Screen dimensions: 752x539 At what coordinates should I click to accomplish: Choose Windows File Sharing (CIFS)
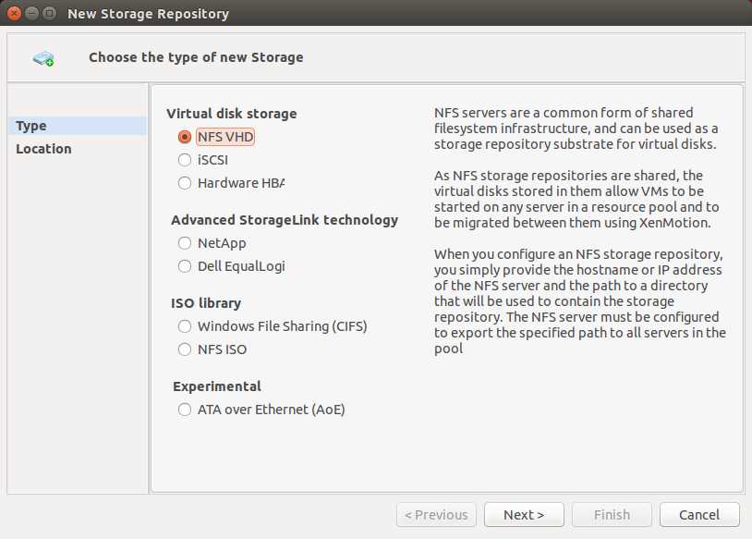[x=185, y=326]
